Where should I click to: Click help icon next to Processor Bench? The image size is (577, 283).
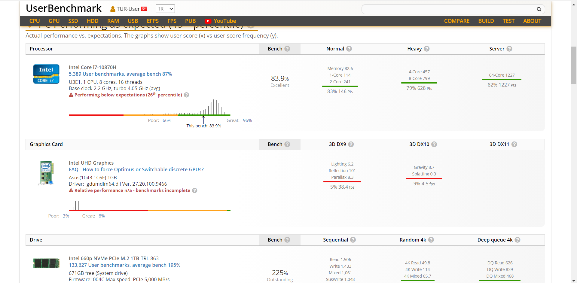[287, 49]
